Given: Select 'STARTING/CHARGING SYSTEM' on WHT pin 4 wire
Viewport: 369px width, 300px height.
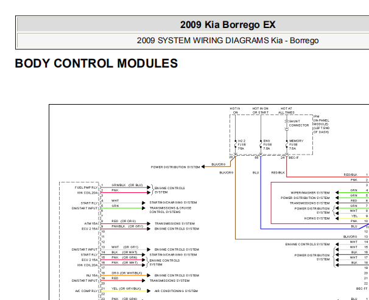Looking at the screenshot, I should point(173,203).
